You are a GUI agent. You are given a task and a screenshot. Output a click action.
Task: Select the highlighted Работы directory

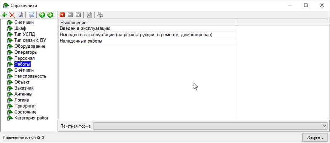pos(22,64)
